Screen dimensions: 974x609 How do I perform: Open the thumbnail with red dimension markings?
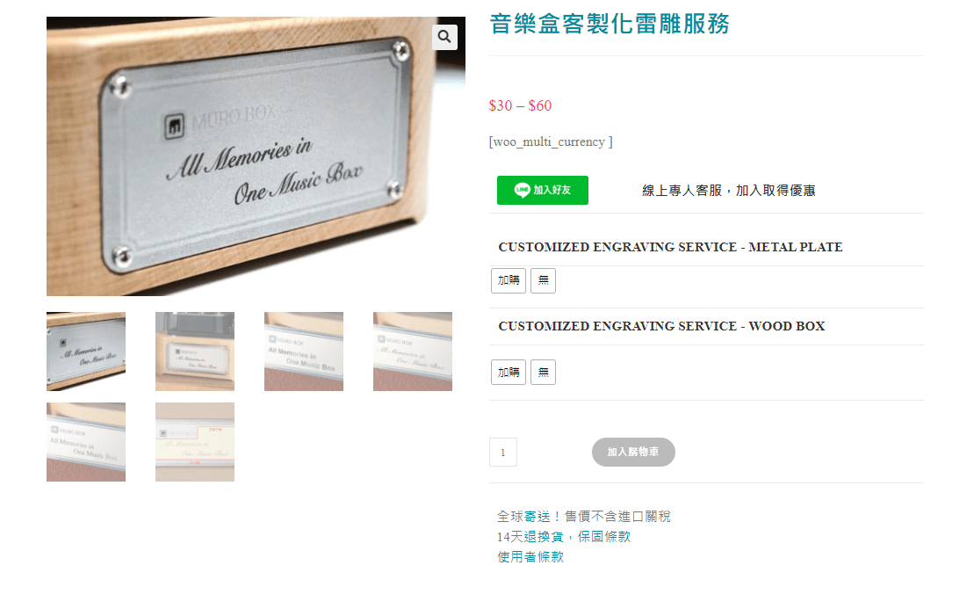[194, 442]
